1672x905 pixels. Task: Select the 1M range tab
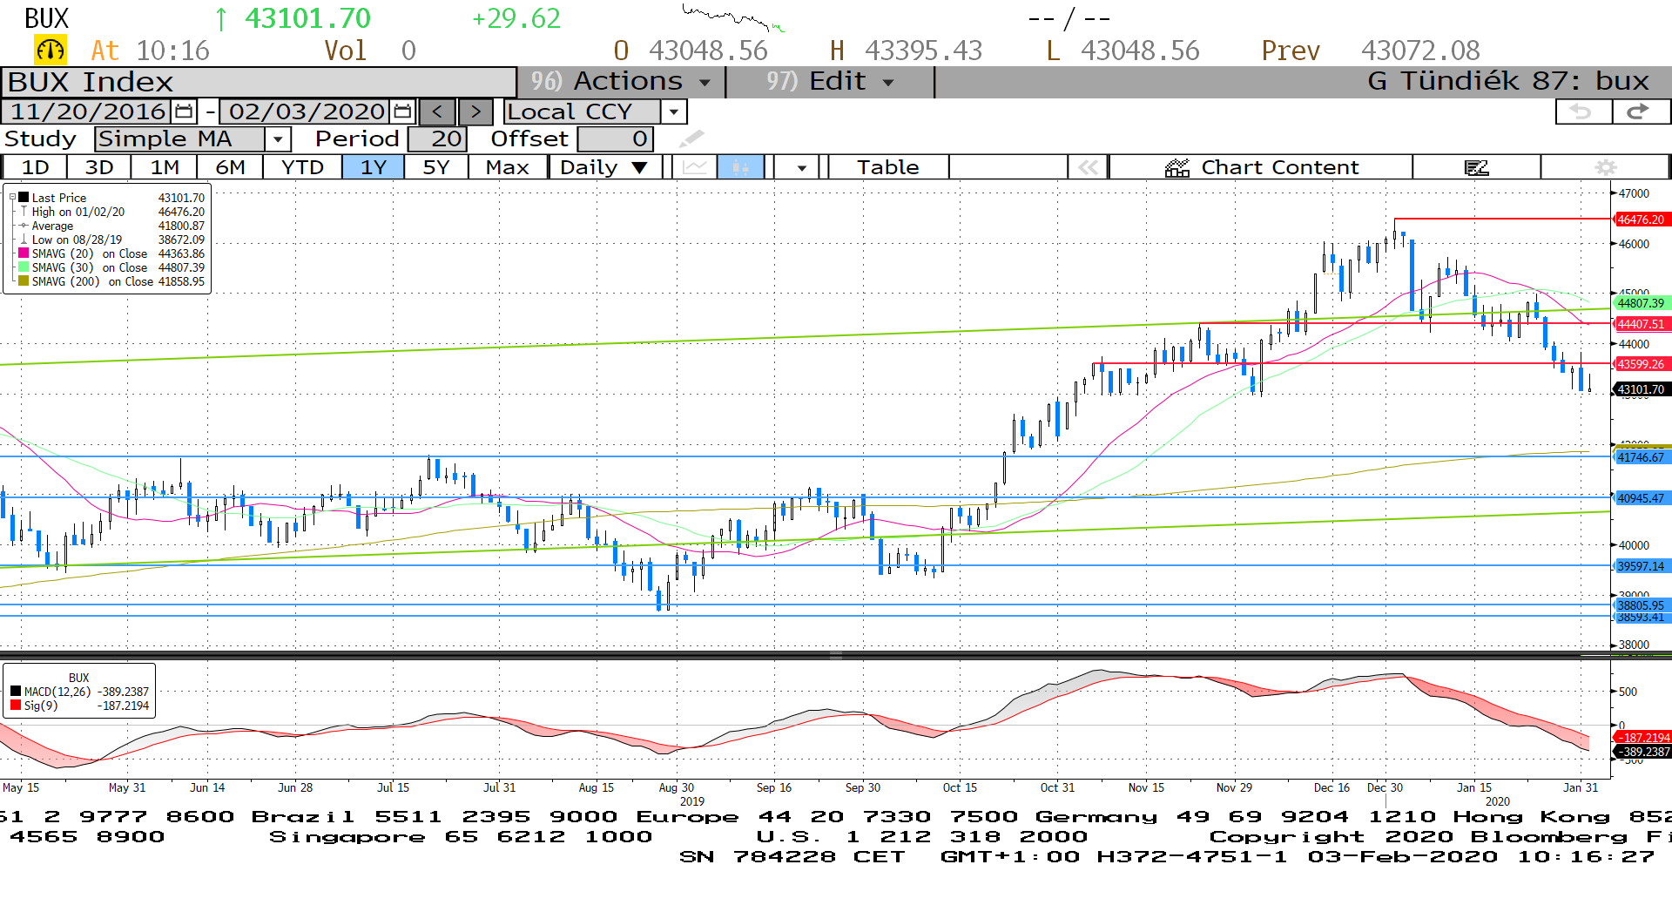165,167
